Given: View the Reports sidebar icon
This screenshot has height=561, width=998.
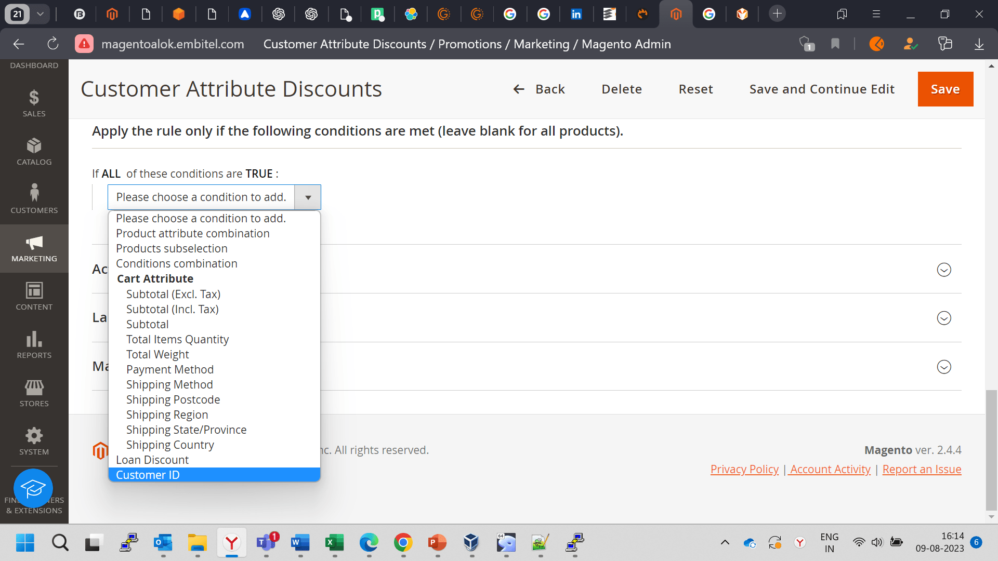Looking at the screenshot, I should pos(34,344).
